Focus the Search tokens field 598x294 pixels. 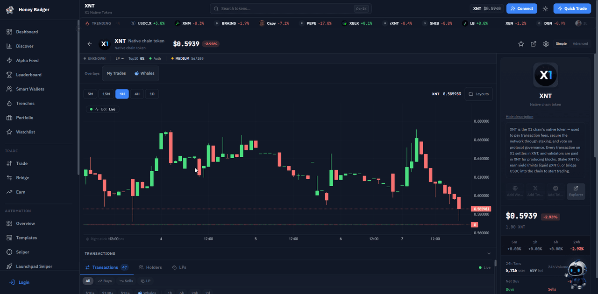291,8
